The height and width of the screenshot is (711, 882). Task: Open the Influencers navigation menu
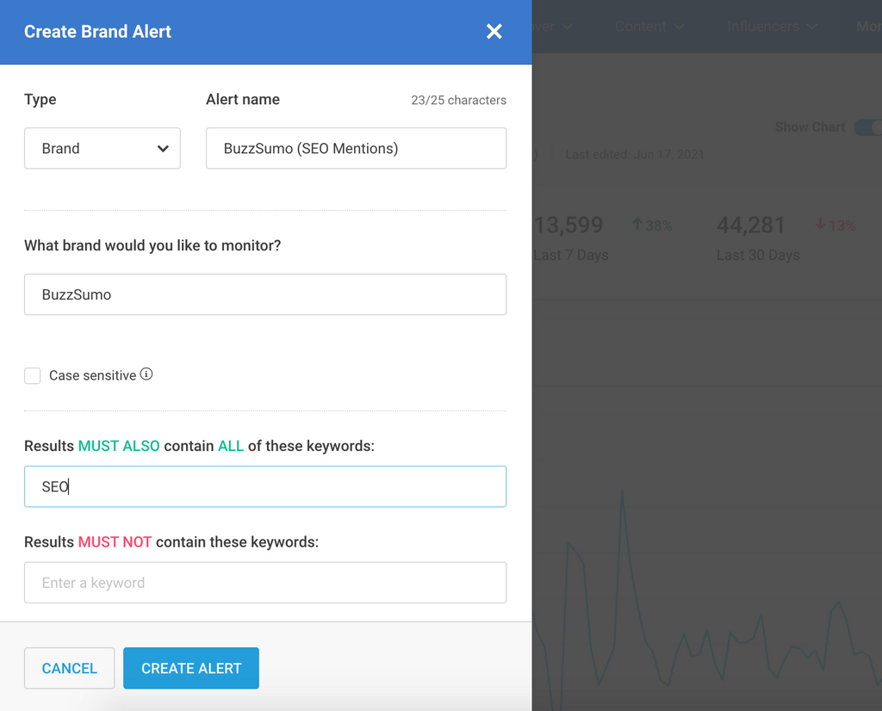pyautogui.click(x=762, y=27)
